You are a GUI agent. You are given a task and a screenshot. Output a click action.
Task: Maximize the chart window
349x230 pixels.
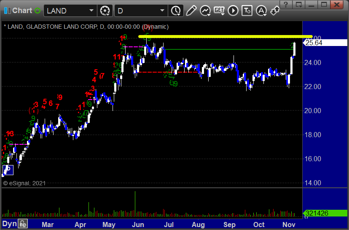(324, 5)
